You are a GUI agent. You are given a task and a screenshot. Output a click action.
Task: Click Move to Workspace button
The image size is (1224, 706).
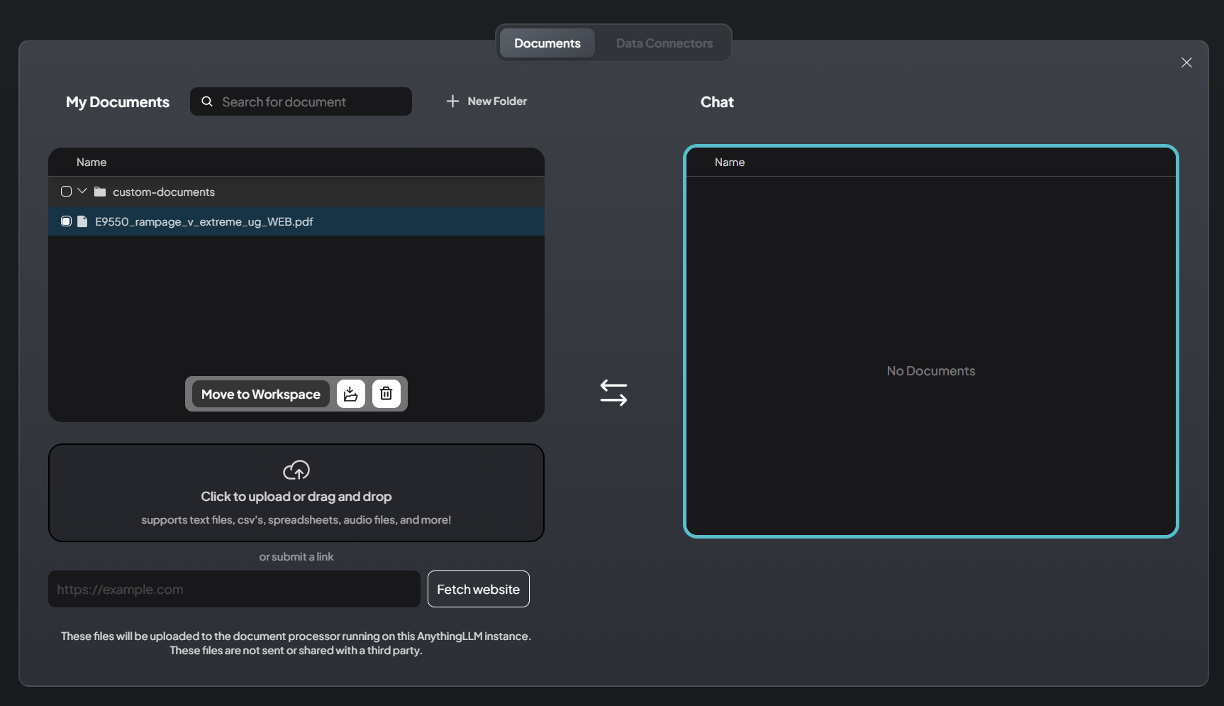[x=260, y=394]
